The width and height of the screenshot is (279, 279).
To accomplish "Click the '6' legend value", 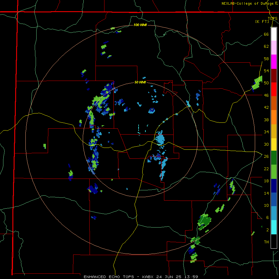I will tap(268, 218).
